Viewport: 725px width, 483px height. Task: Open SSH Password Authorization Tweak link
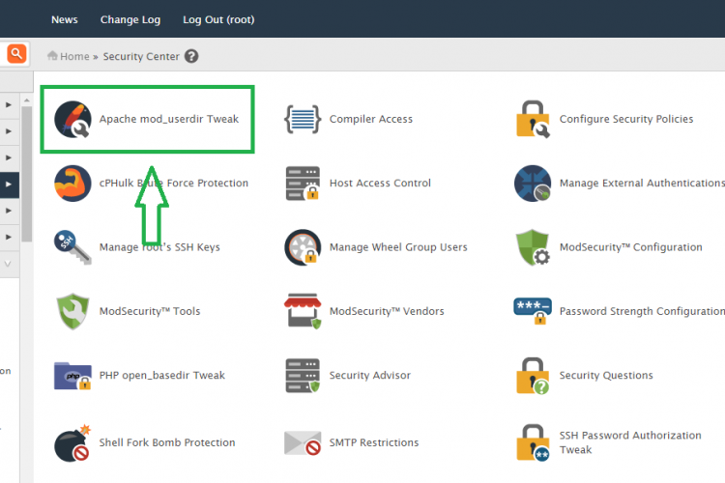630,442
